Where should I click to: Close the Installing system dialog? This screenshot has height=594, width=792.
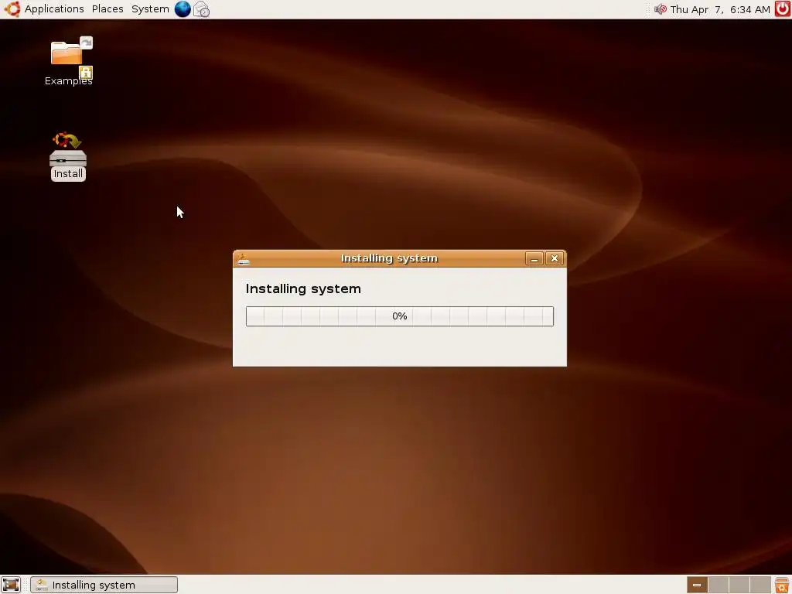pos(554,258)
